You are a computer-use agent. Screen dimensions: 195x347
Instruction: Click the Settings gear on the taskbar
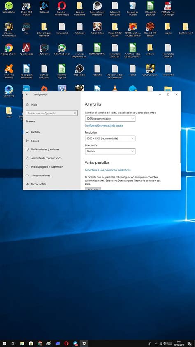click(x=84, y=343)
